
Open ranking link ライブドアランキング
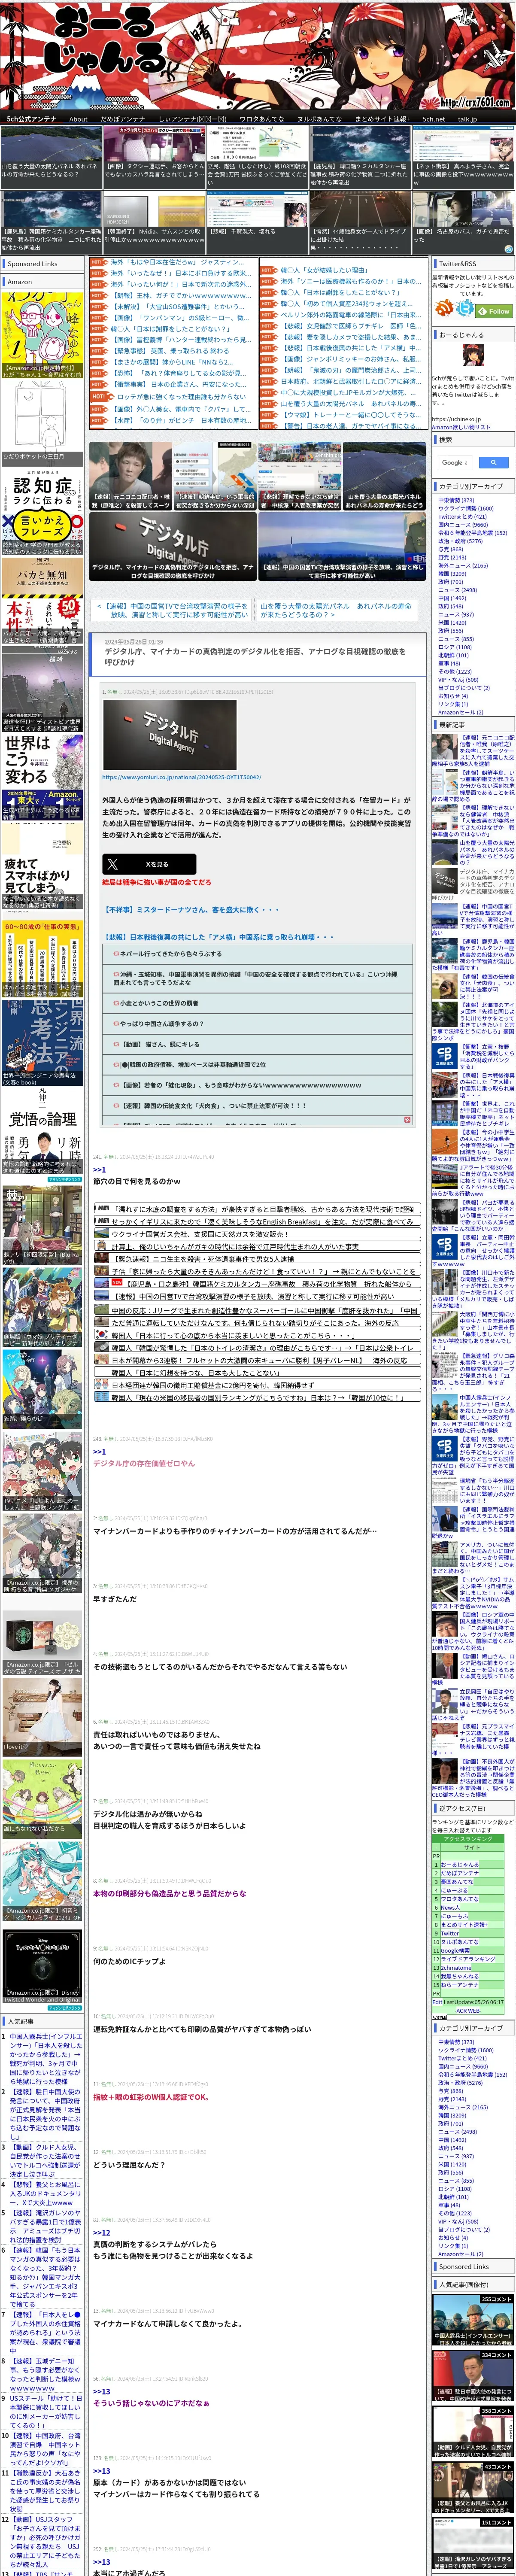468,1958
